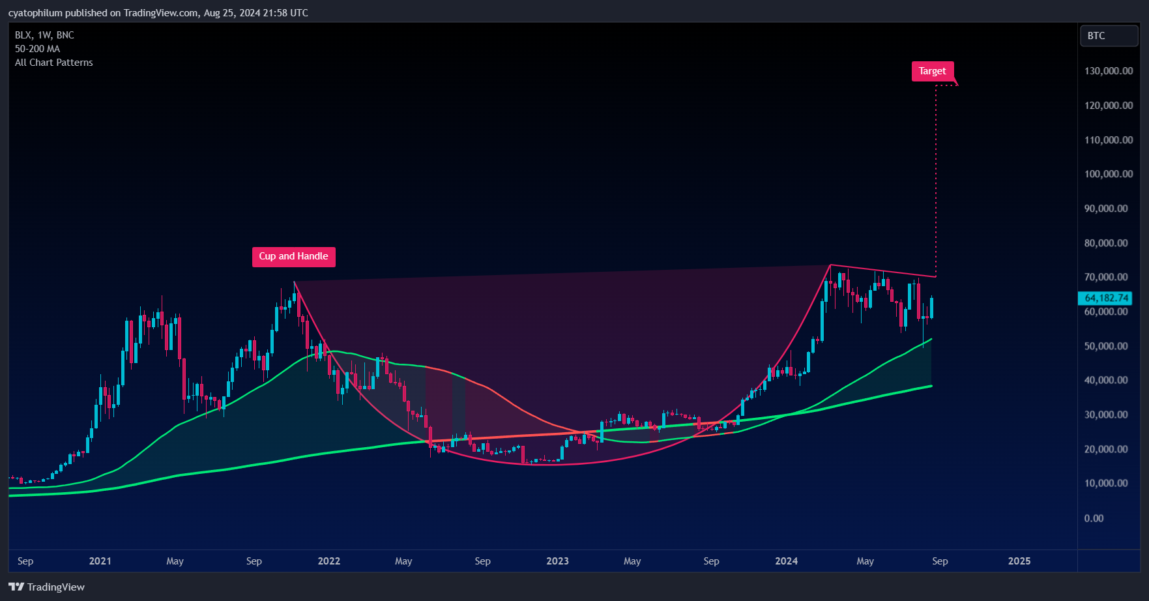This screenshot has width=1149, height=601.
Task: Select the 50-200 MA indicator legend
Action: 37,49
